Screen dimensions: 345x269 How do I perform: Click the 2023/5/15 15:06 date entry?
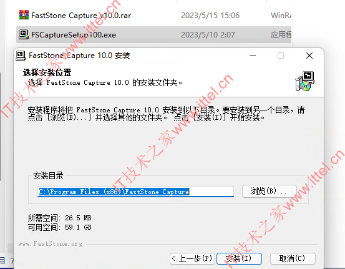(x=210, y=16)
